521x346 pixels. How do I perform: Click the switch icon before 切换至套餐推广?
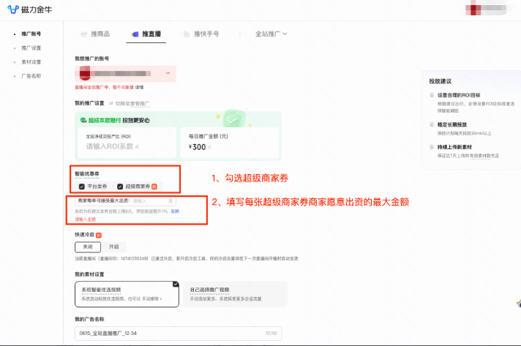(x=111, y=104)
